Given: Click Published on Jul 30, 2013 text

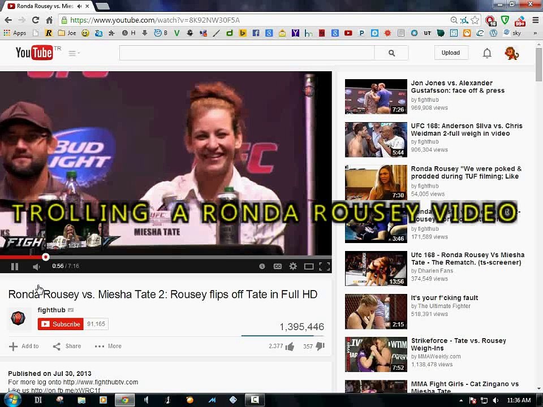Looking at the screenshot, I should coord(50,374).
